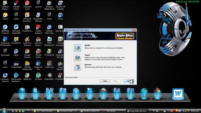Open Macromedia FreeHand desktop shortcut
This screenshot has width=201, height=113.
16,78
